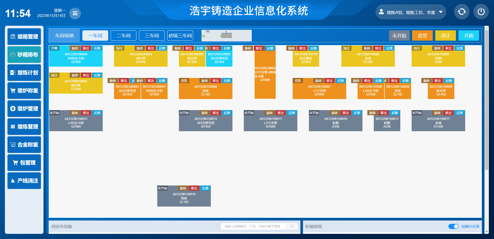Click the gray 未开始 legend swatch
The image size is (494, 239).
click(399, 36)
